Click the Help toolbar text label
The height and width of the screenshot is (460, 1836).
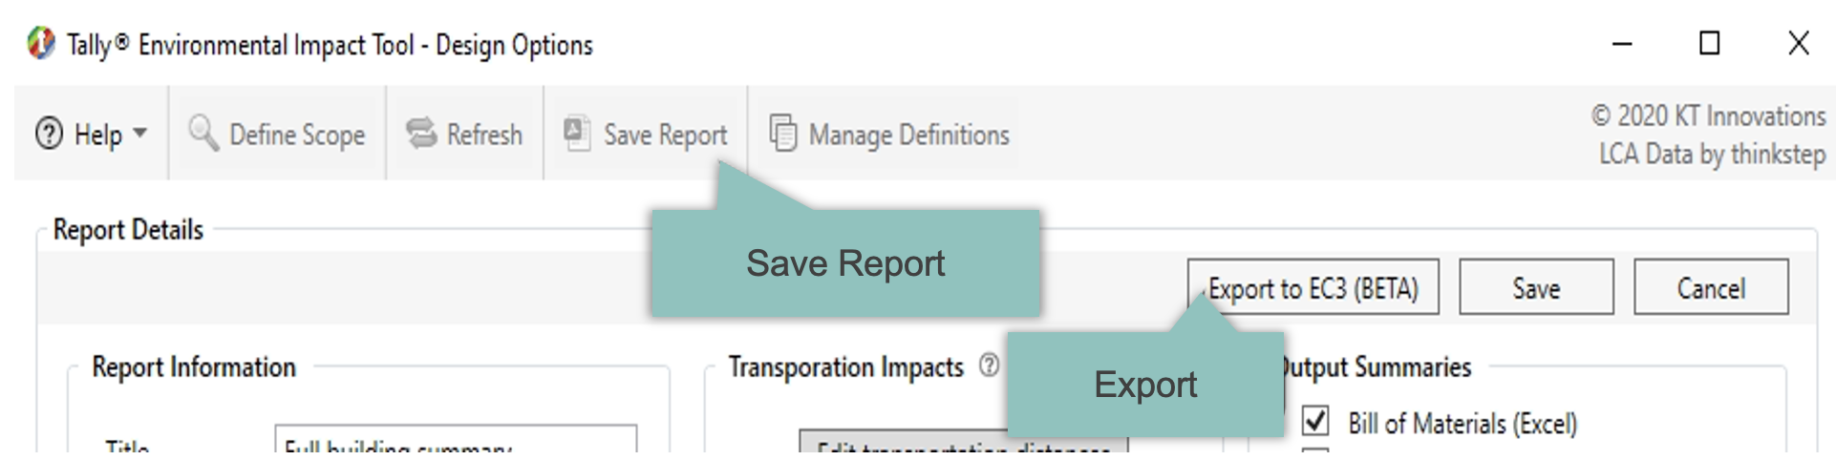click(x=98, y=135)
